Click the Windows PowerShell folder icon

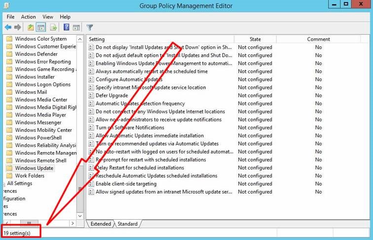click(9, 138)
